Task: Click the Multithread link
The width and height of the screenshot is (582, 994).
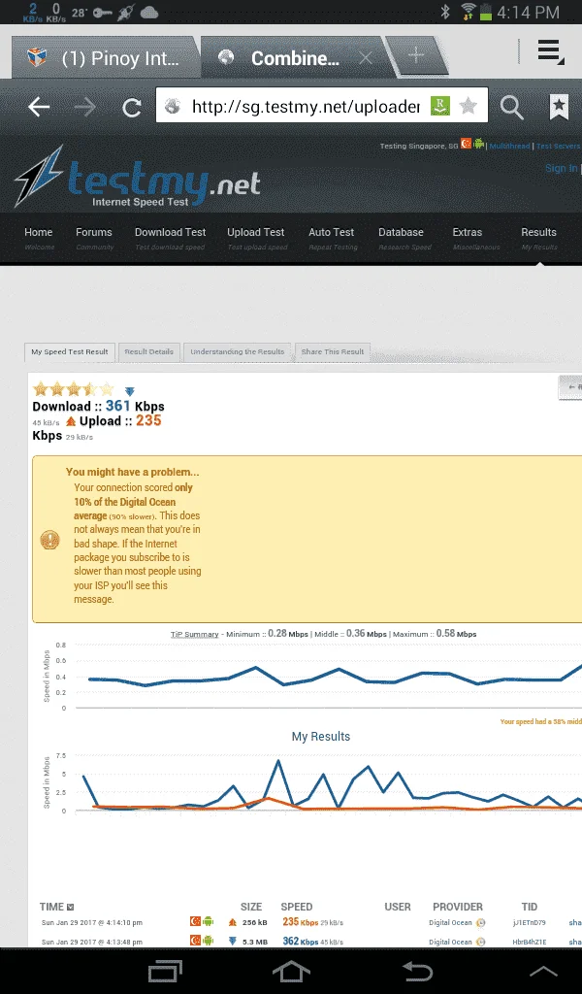Action: (509, 146)
